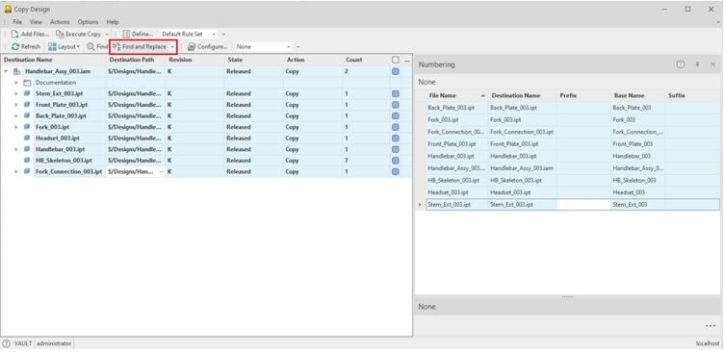Click the Find magnifier icon
Screen dimensions: 724x353
[x=90, y=46]
